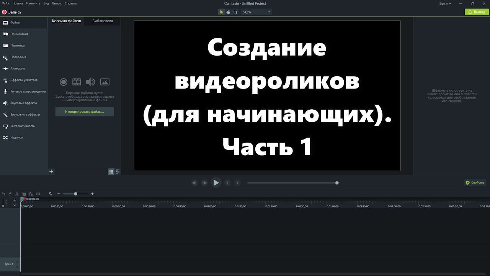Open the Изменить menu
490x276 pixels.
(33, 3)
